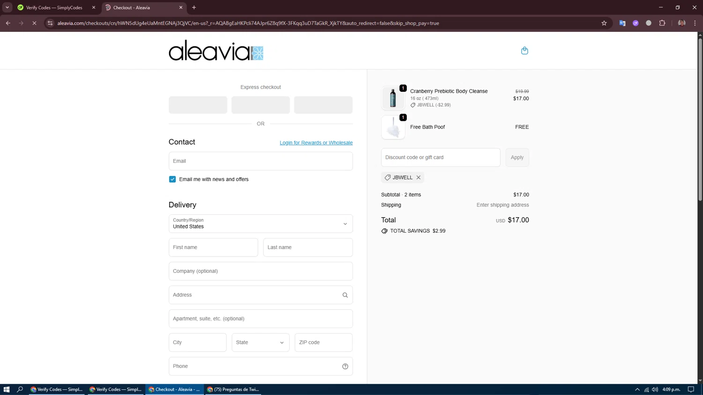
Task: Click the first express checkout button
Action: coord(198,105)
